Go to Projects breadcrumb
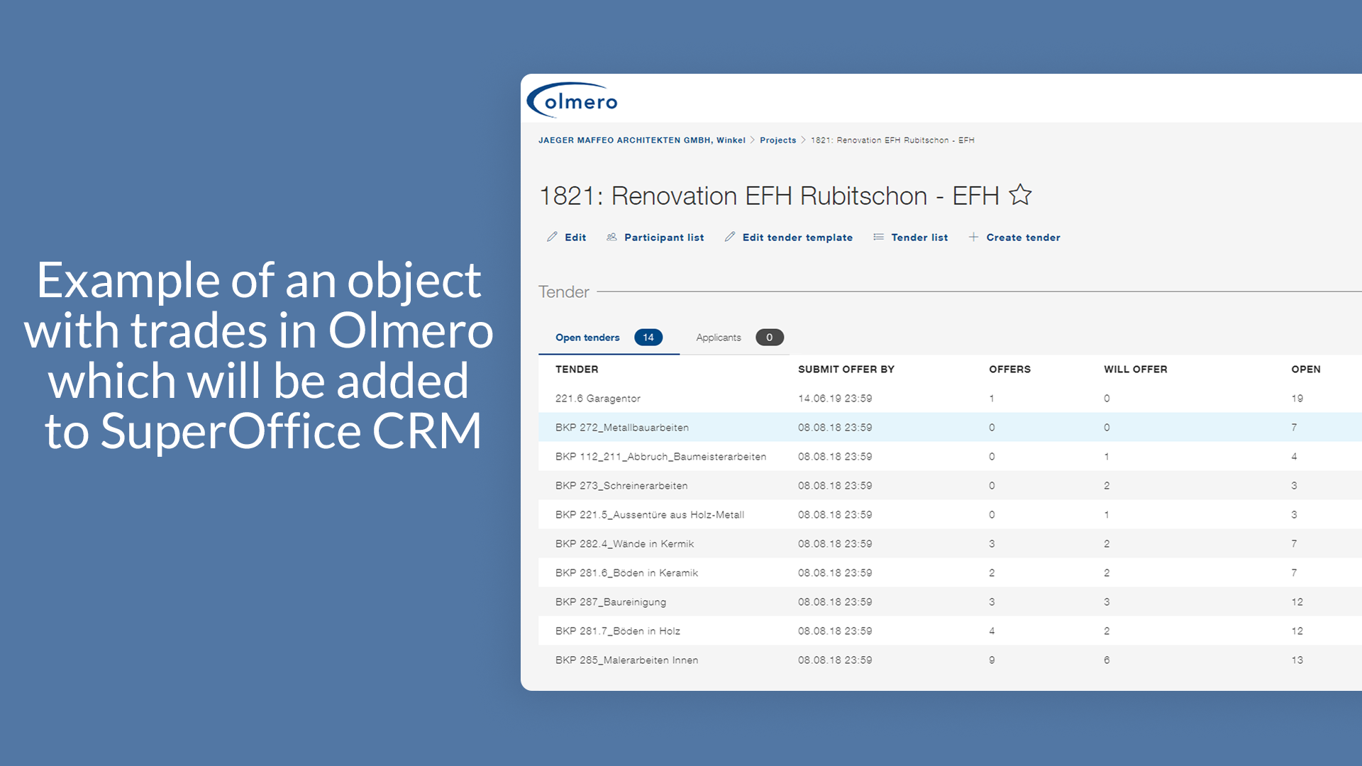Viewport: 1362px width, 766px height. [x=778, y=140]
